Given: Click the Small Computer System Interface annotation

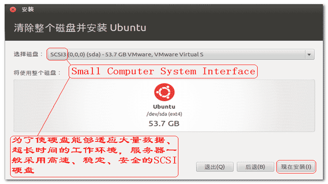Looking at the screenshot, I should click(163, 71).
